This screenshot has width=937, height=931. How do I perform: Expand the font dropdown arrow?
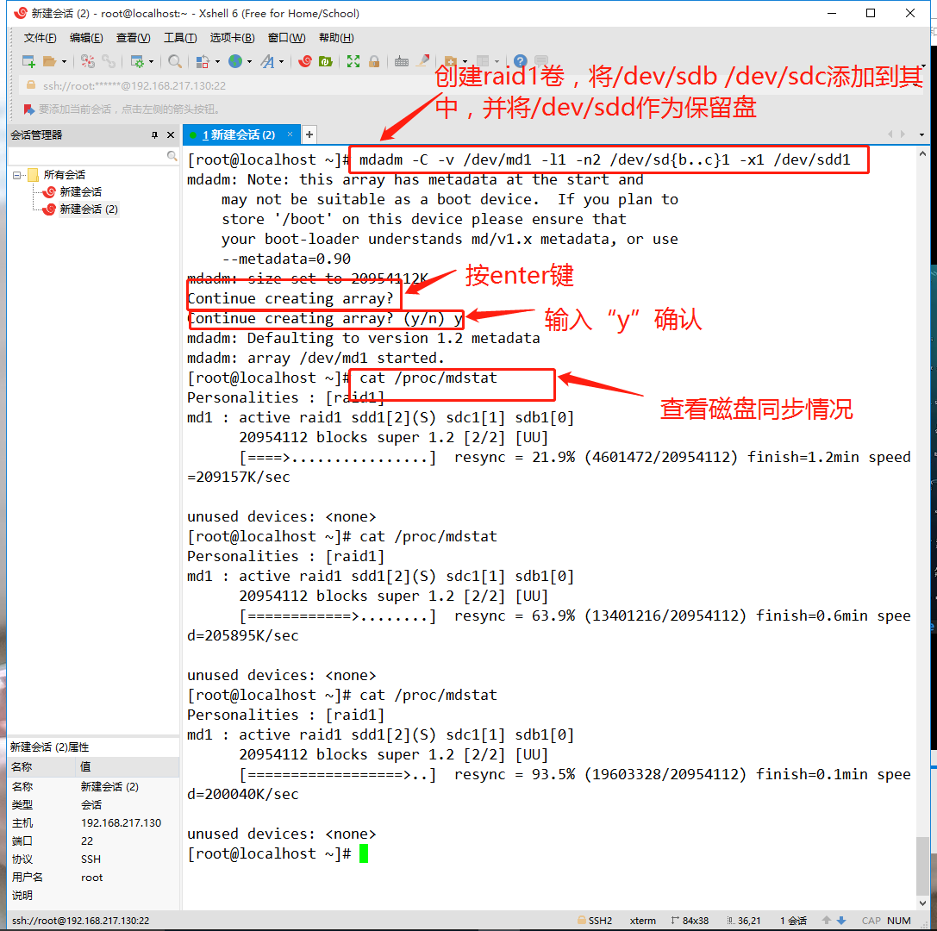tap(282, 61)
